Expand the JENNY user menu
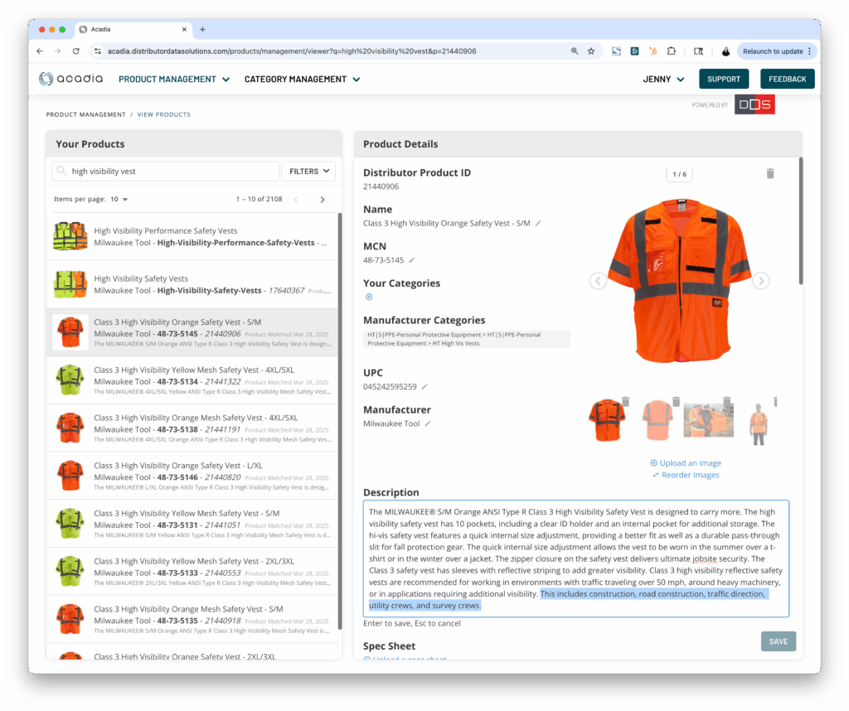 coord(663,80)
